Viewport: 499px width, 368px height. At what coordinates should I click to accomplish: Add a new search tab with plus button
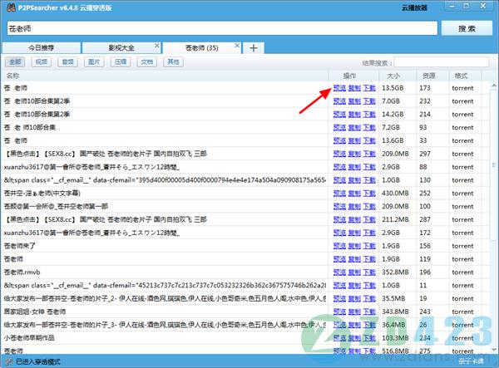(x=254, y=48)
